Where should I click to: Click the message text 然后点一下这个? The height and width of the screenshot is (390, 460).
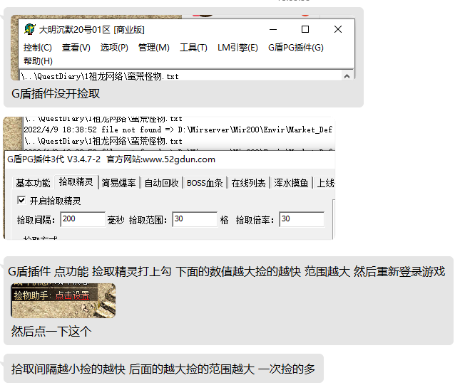51,332
